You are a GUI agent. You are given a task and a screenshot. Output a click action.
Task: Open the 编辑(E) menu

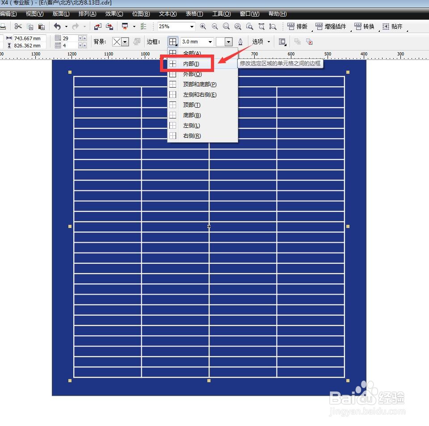point(8,14)
